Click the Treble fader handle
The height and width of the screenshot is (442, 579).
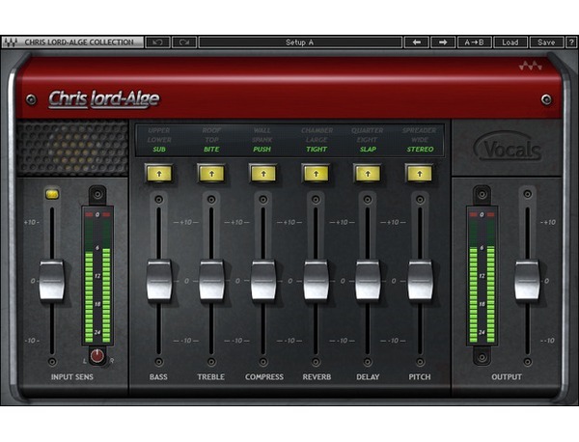[211, 281]
